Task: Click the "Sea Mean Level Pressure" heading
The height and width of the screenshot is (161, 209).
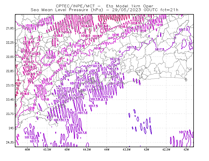Action: (59, 10)
